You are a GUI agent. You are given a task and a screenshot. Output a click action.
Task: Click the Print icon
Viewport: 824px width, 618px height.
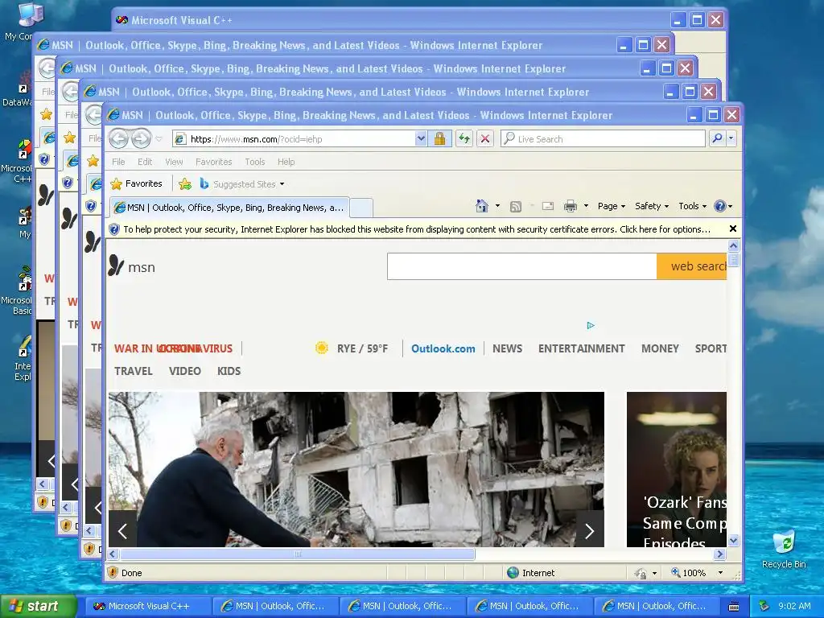tap(571, 206)
